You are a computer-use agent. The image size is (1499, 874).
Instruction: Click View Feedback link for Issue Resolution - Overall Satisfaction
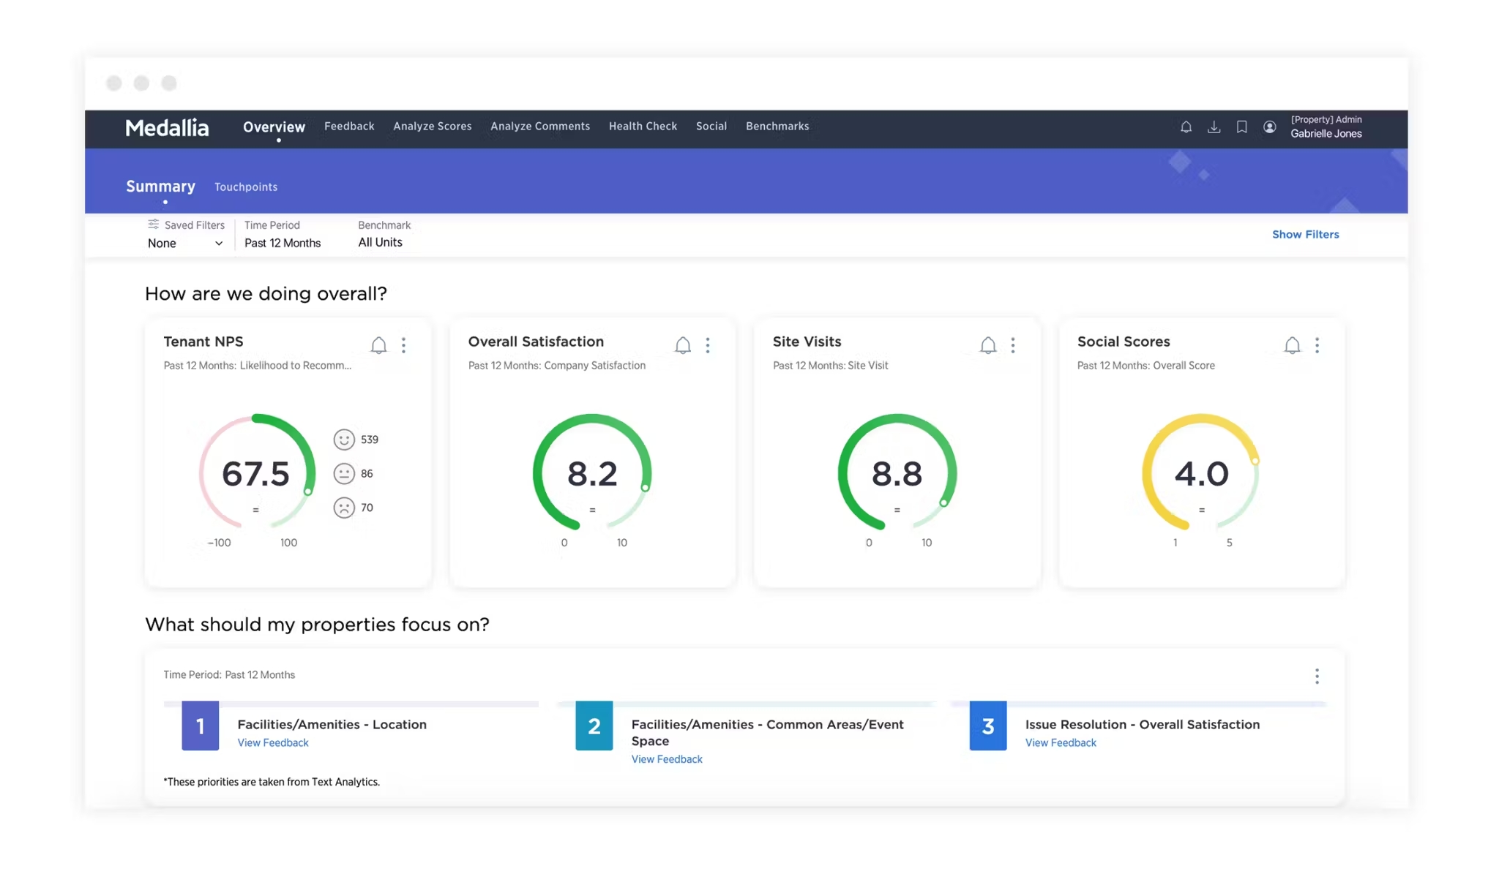point(1060,743)
